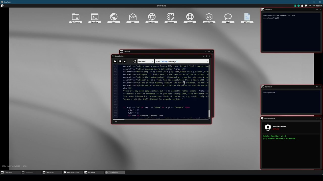Click the 'Also, visit the 5hell discord' code line
The width and height of the screenshot is (323, 181).
(153, 99)
